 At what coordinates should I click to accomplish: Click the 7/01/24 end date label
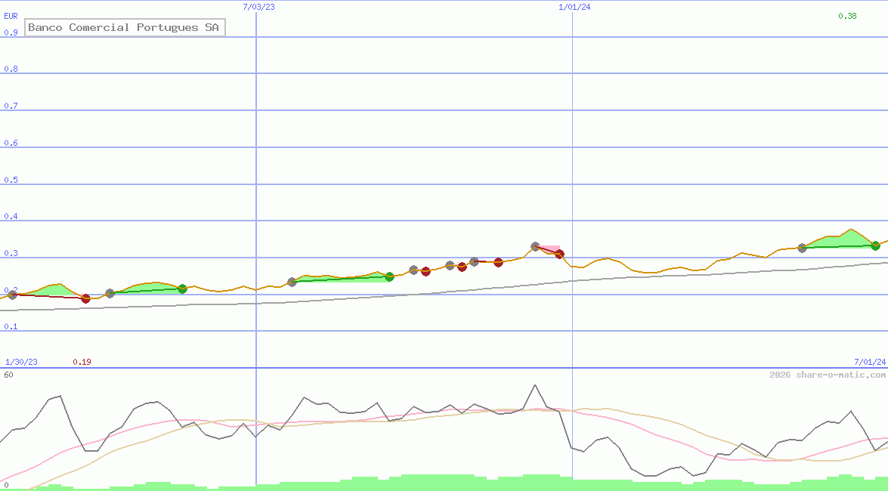[870, 362]
